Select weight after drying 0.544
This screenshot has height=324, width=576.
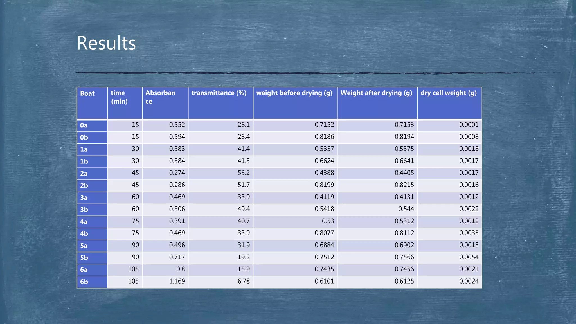tap(406, 209)
